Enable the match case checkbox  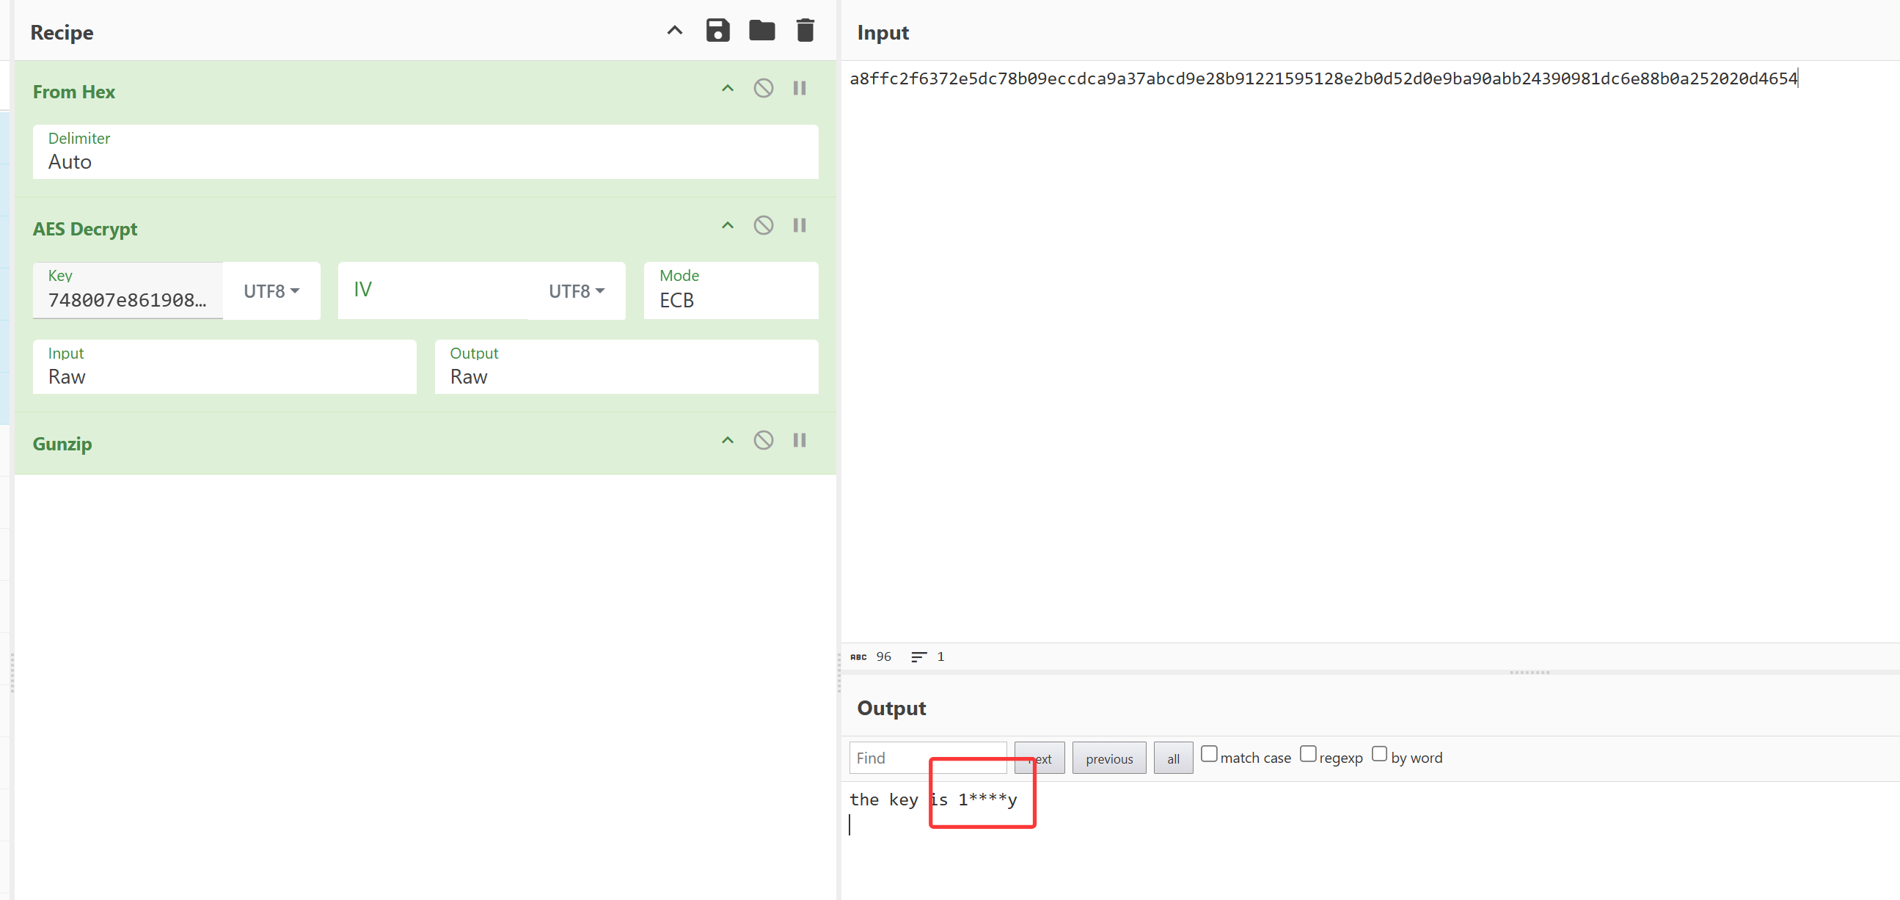1208,754
